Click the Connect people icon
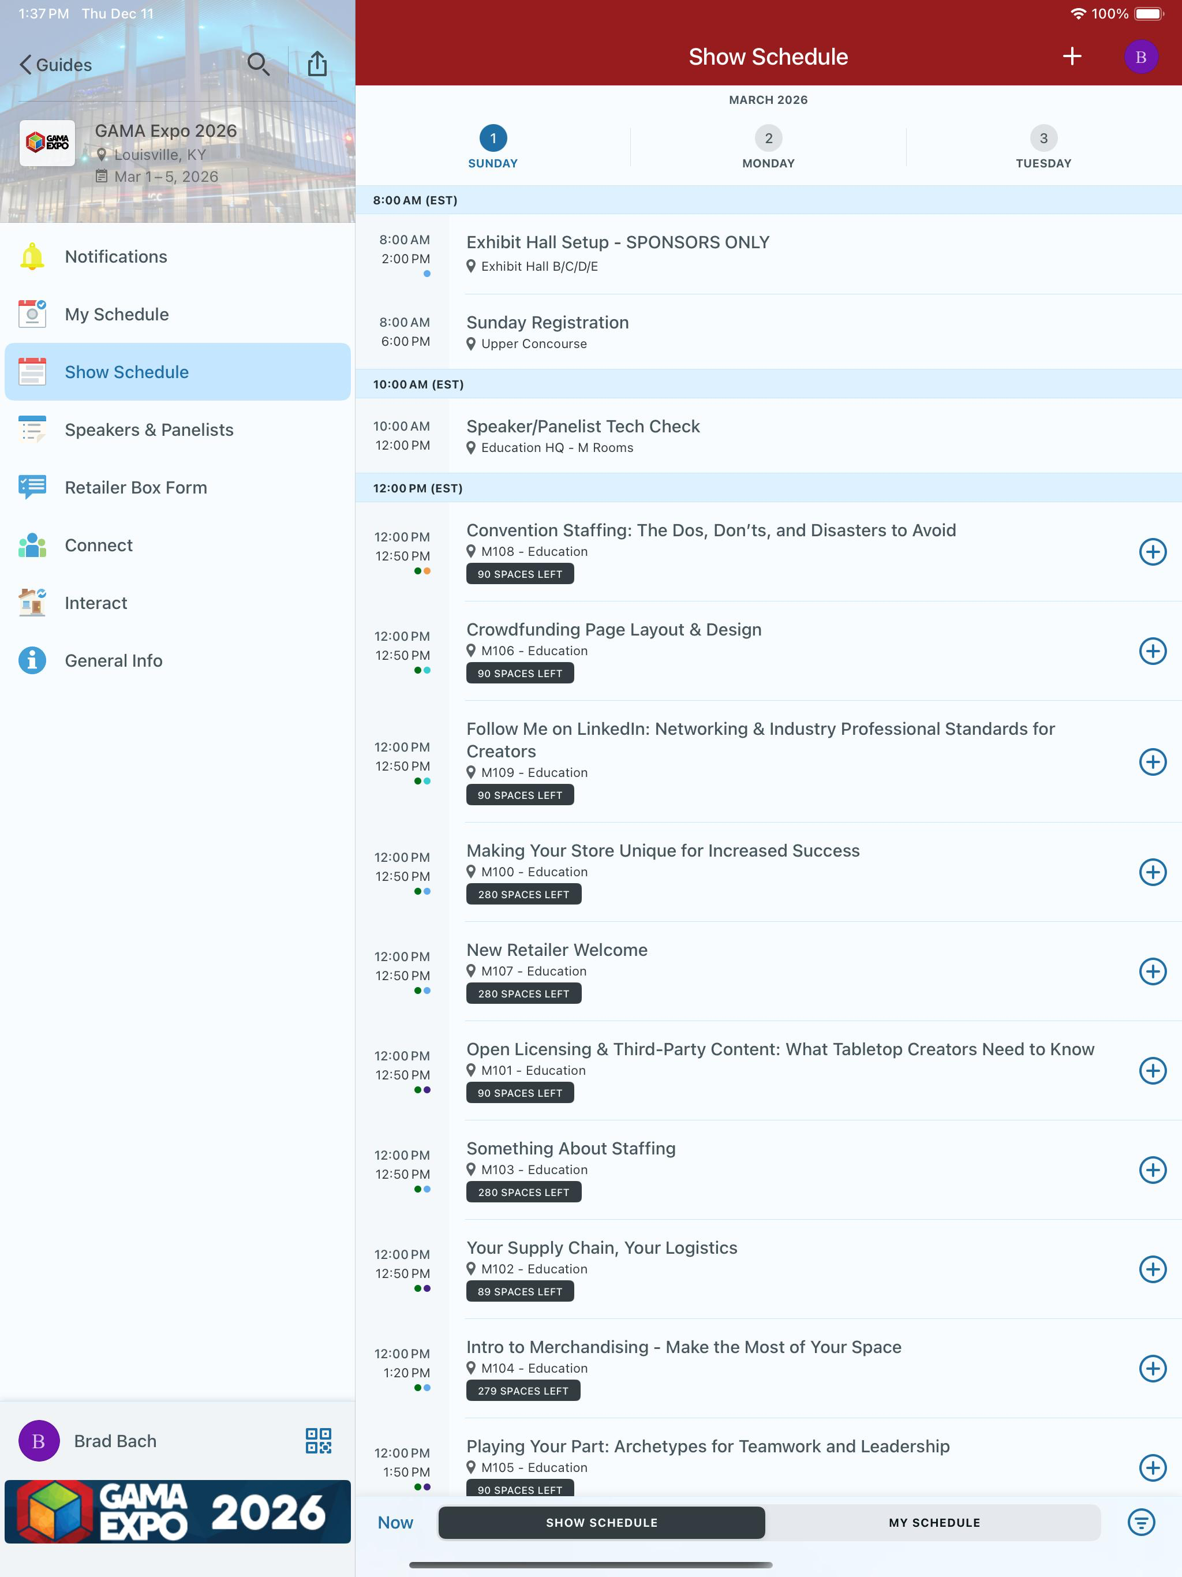Image resolution: width=1182 pixels, height=1577 pixels. tap(32, 545)
